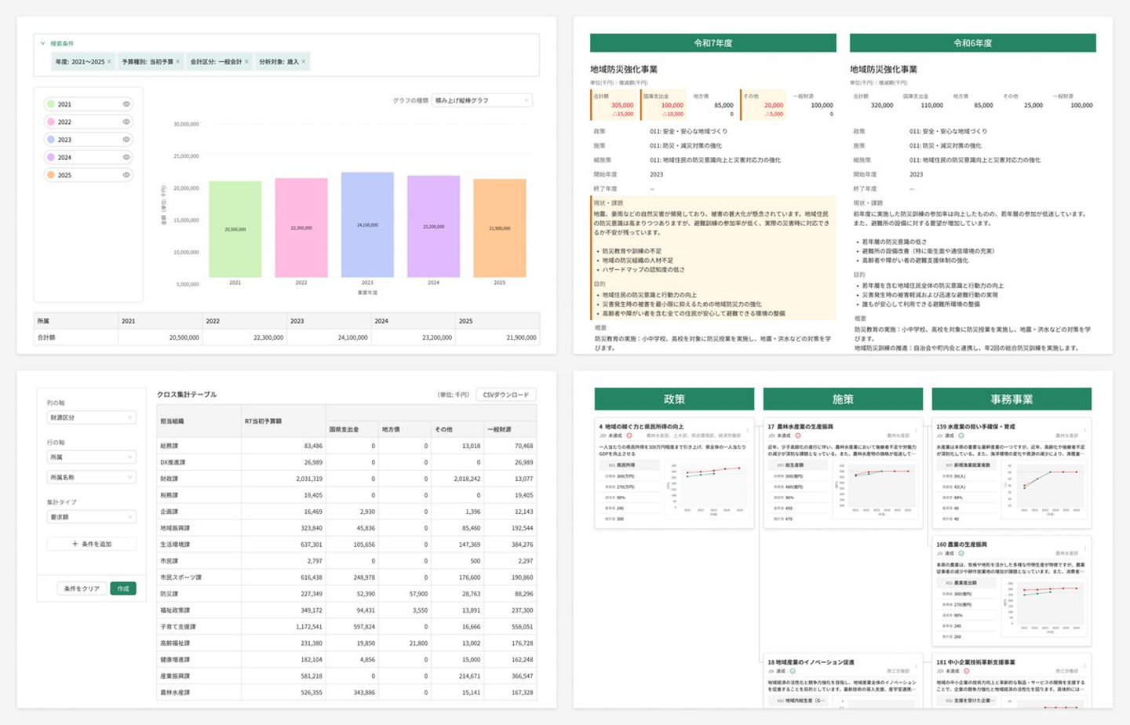Open the 要求額 aggregation type dropdown
This screenshot has height=725, width=1130.
tap(91, 516)
